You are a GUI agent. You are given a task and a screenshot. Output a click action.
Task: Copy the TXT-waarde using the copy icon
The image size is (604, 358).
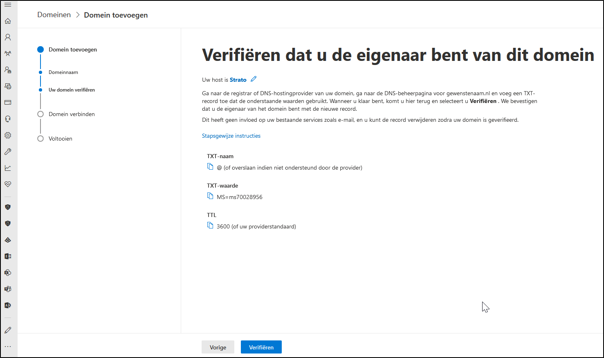[x=210, y=196]
